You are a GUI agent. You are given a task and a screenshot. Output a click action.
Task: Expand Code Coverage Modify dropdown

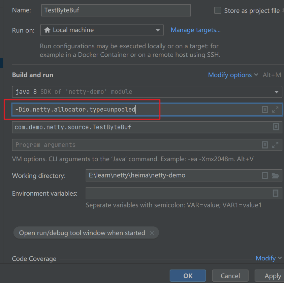269,258
